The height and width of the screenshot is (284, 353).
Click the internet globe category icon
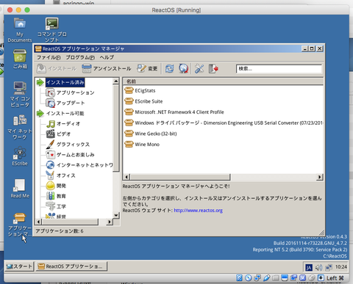[x=51, y=165]
